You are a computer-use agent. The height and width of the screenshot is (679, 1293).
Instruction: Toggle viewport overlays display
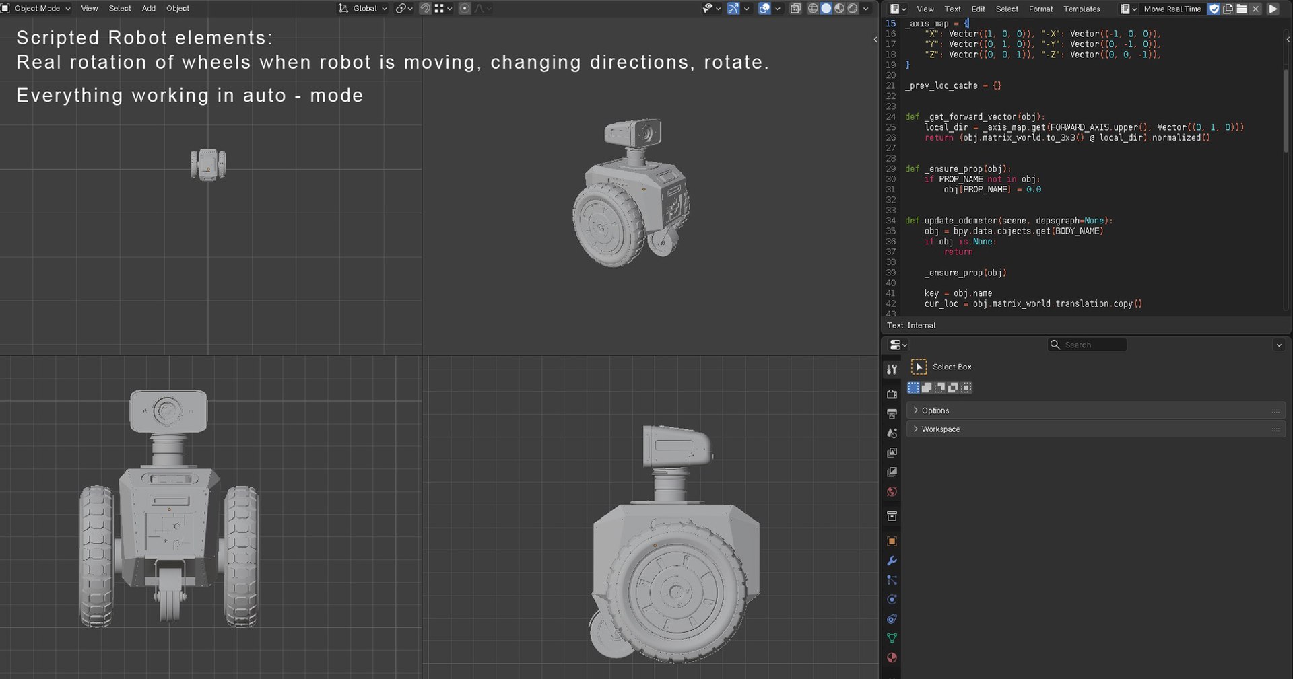tap(764, 9)
